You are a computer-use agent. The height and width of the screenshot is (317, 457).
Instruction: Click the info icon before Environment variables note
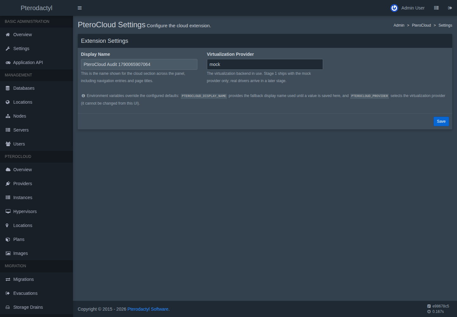pos(83,96)
